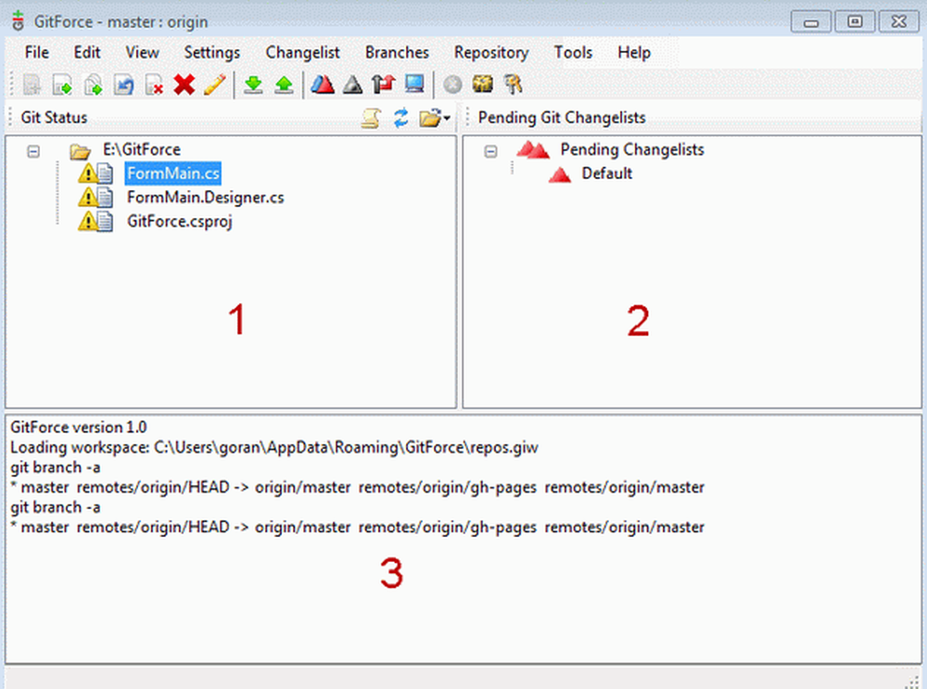This screenshot has height=689, width=927.
Task: Select the Pending Changelists root item
Action: coord(632,149)
